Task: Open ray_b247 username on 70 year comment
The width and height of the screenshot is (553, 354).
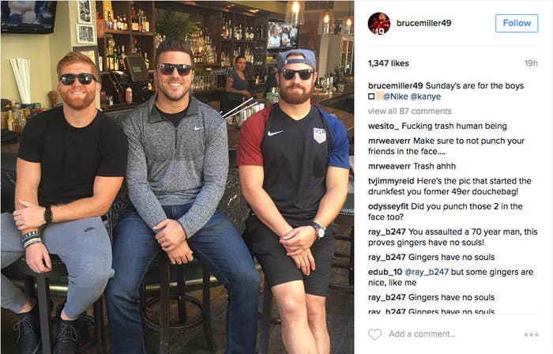Action: [387, 232]
